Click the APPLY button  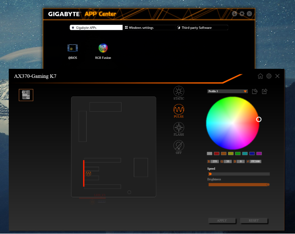(222, 221)
